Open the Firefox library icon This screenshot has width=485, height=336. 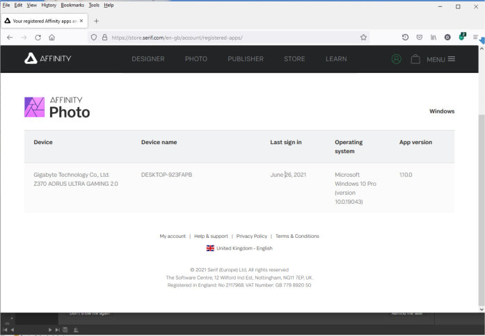coord(434,38)
